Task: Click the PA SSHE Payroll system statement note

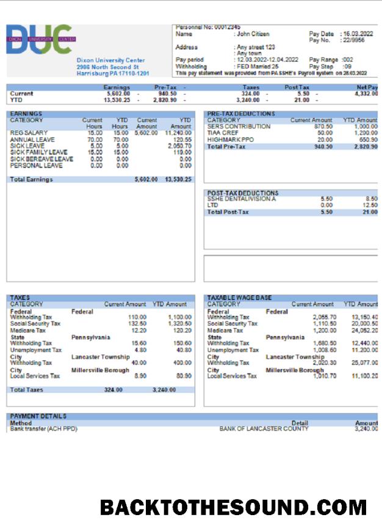Action: [271, 73]
